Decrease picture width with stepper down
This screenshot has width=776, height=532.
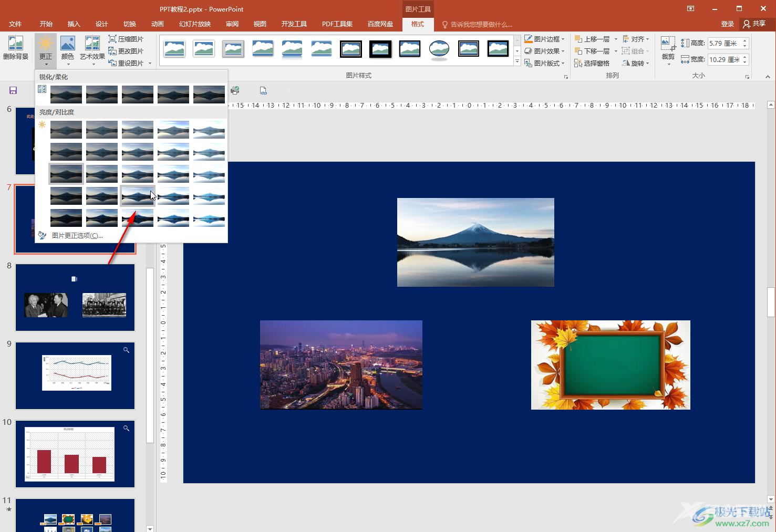(745, 62)
